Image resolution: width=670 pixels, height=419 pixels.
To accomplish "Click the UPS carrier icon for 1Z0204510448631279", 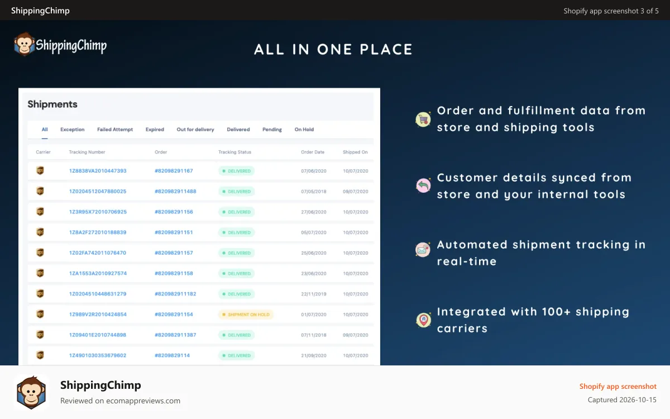I will click(x=40, y=293).
